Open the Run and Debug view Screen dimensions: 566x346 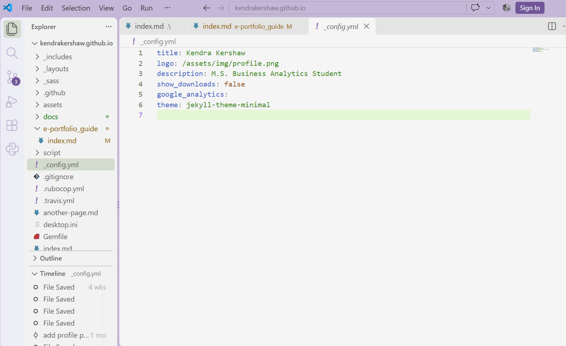click(12, 101)
